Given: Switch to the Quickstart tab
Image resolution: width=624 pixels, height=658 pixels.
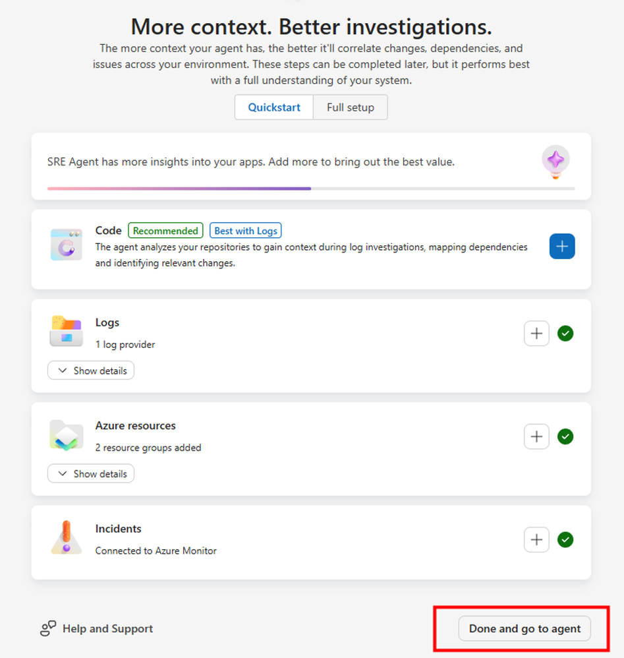Looking at the screenshot, I should [274, 107].
